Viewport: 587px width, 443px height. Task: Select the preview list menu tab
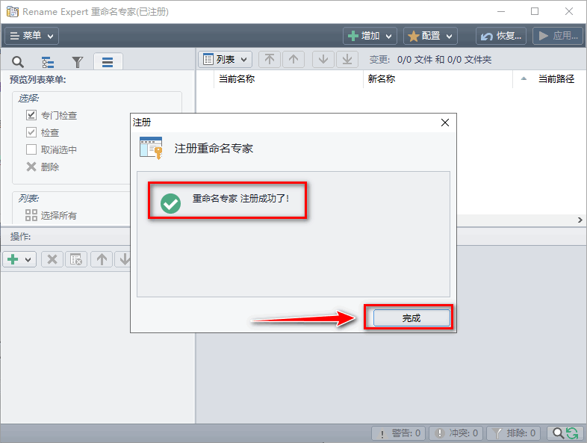pyautogui.click(x=108, y=62)
